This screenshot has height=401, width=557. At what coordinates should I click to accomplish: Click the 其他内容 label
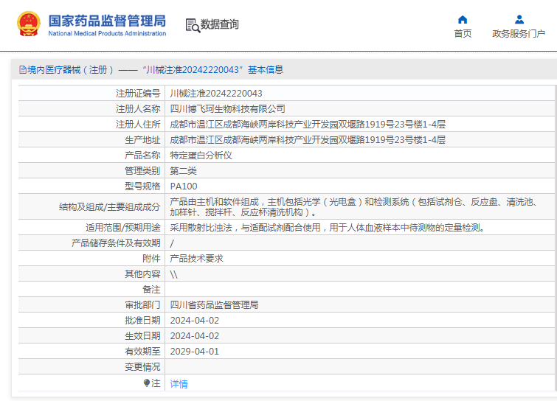[142, 274]
